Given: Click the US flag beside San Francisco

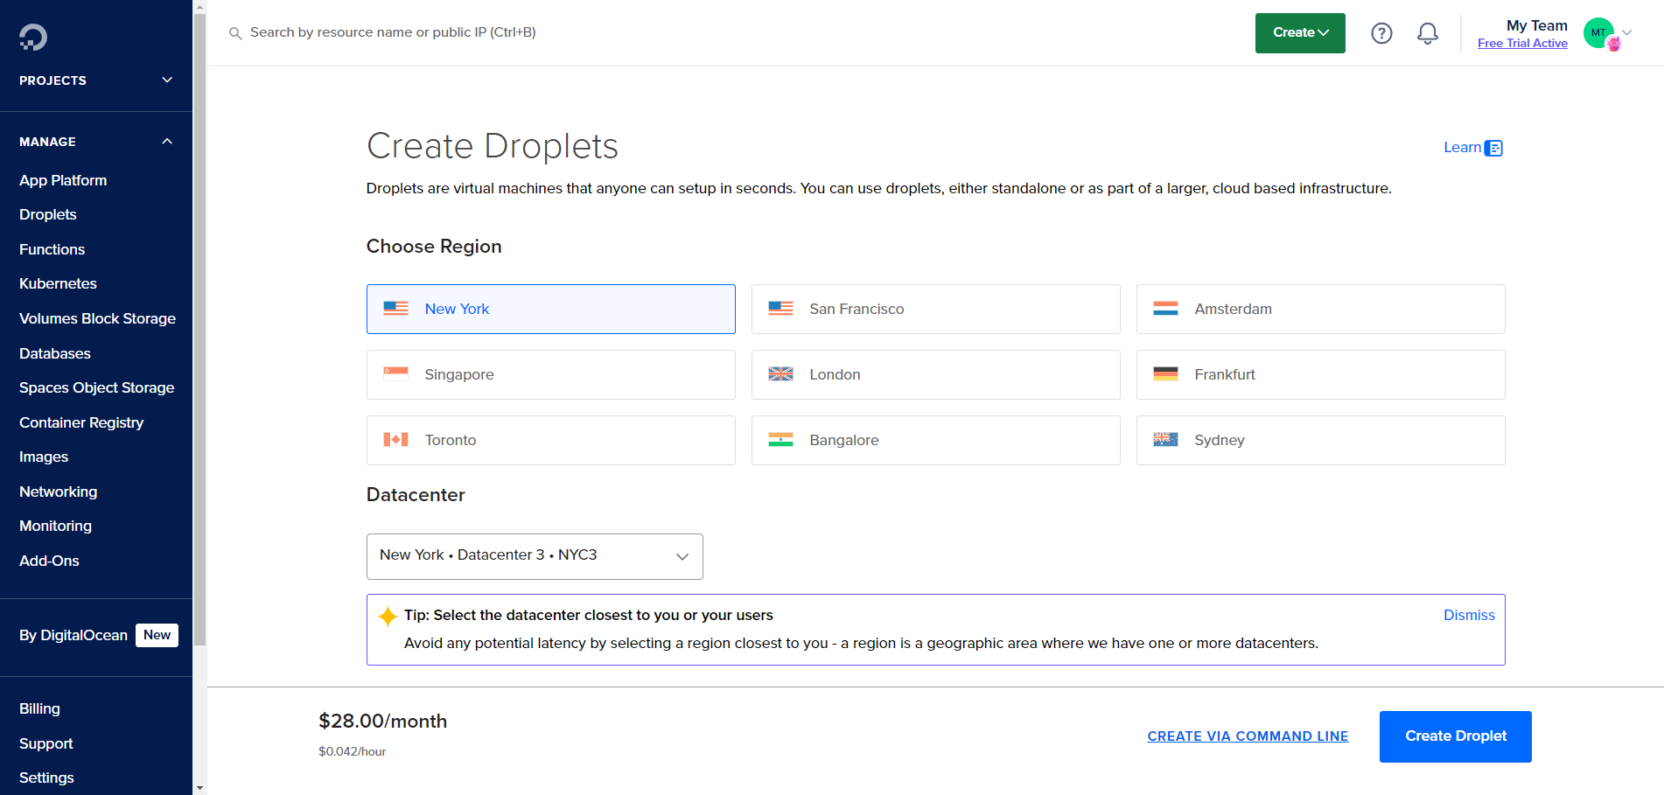Looking at the screenshot, I should click(780, 309).
